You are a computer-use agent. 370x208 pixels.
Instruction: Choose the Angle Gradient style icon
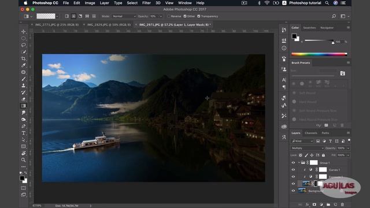point(80,16)
